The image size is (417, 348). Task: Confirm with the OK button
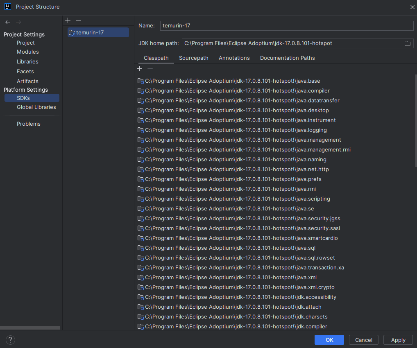(x=329, y=340)
